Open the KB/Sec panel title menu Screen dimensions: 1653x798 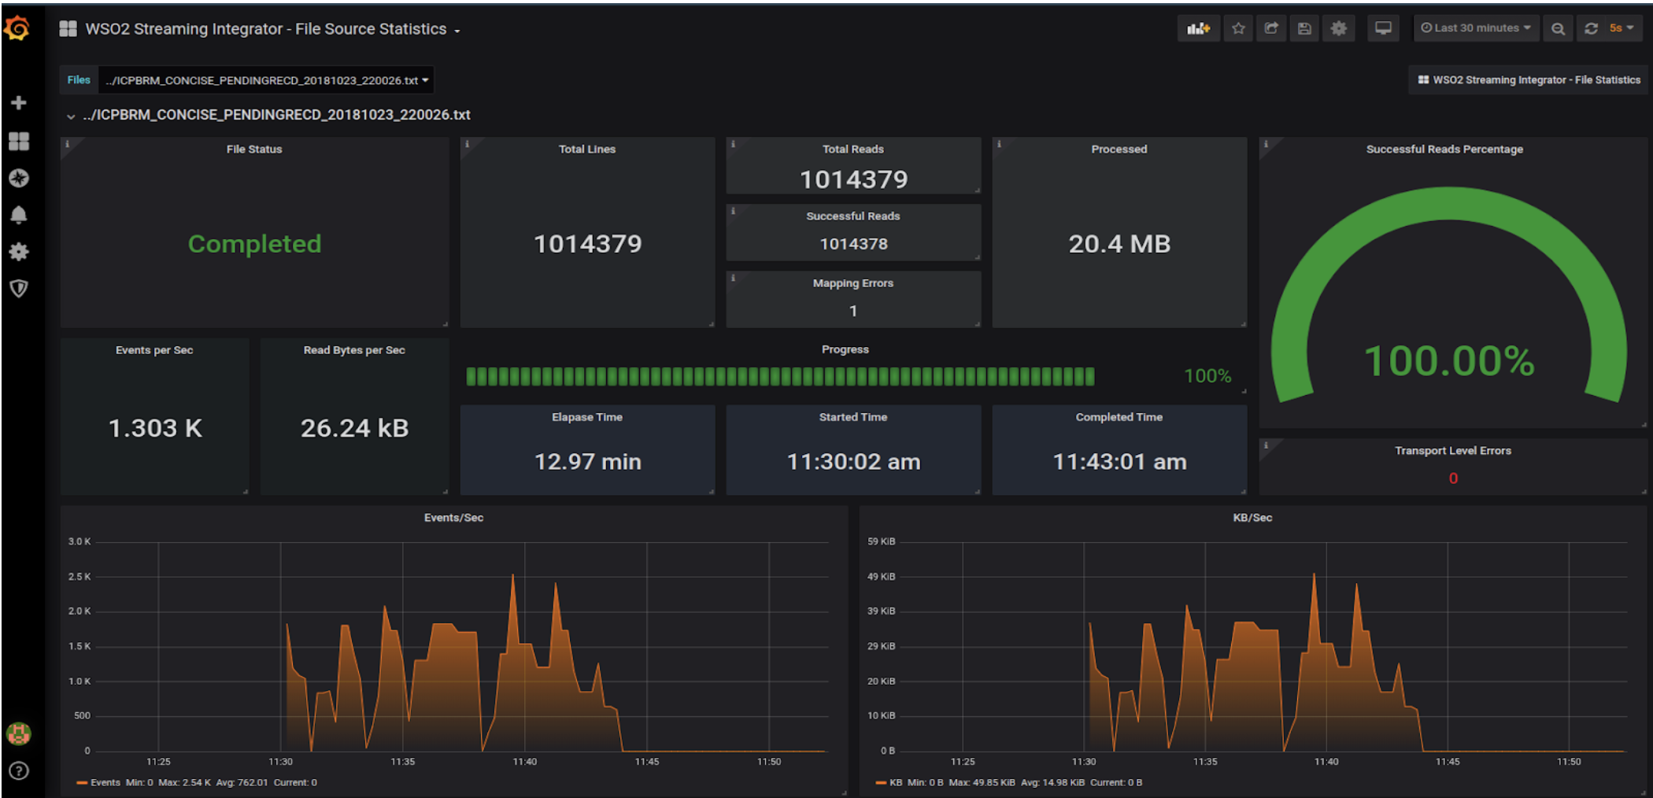pos(1252,518)
